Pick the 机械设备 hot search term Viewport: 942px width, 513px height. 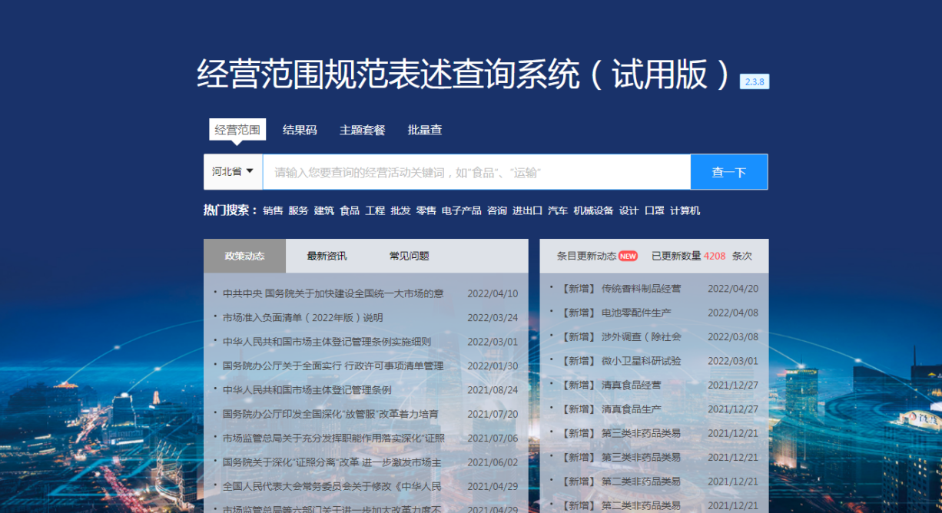[593, 210]
